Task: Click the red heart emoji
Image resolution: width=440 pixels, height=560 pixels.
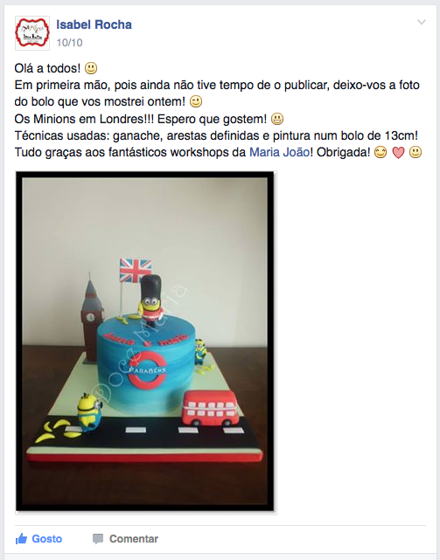Action: click(x=398, y=153)
